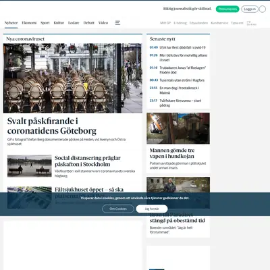Open the Ekonomi section
270x270 pixels.
click(x=29, y=23)
